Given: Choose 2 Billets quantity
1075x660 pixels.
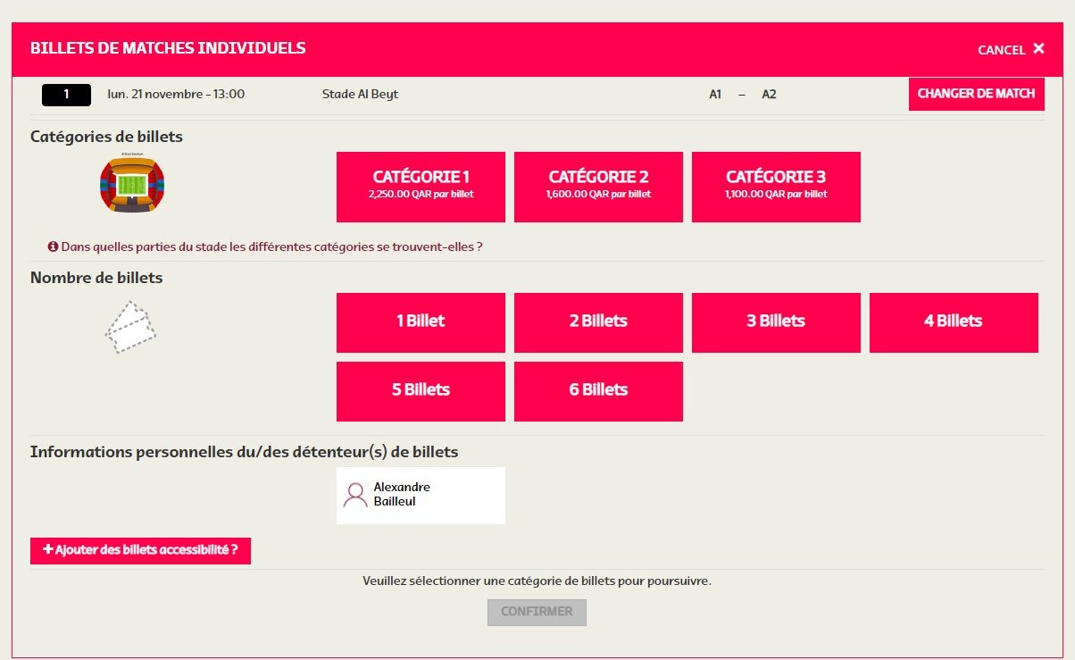Looking at the screenshot, I should [x=598, y=322].
